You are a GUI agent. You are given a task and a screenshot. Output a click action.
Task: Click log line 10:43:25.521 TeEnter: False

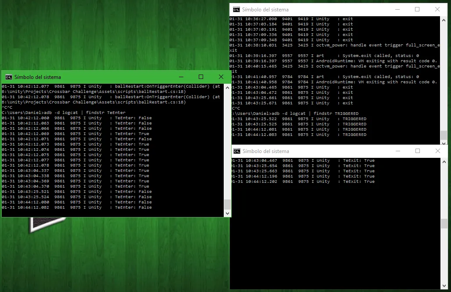pos(77,192)
